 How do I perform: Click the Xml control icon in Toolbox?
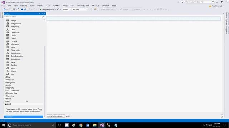click(8, 74)
